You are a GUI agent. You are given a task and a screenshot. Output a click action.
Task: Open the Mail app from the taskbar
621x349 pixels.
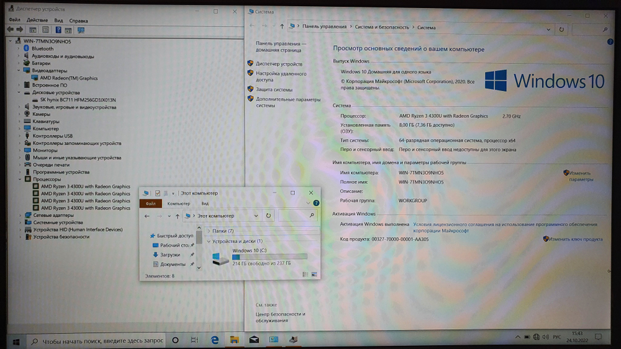[254, 340]
